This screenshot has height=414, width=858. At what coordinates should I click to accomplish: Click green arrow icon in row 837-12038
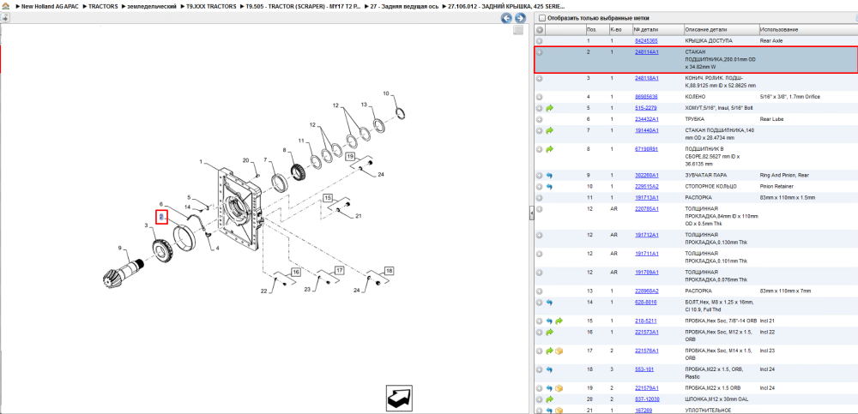pyautogui.click(x=549, y=399)
